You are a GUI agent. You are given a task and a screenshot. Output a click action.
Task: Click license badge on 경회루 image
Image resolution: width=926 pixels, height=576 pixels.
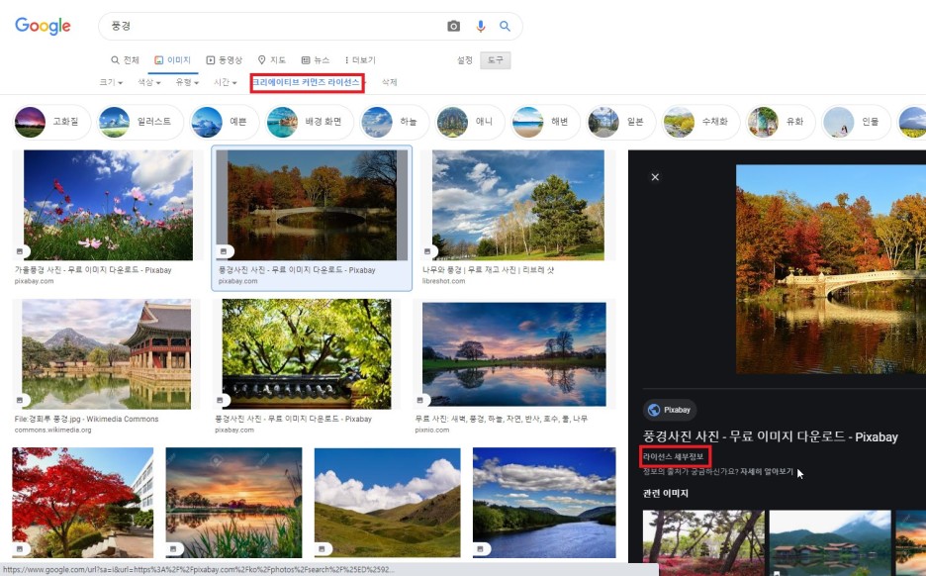point(20,401)
